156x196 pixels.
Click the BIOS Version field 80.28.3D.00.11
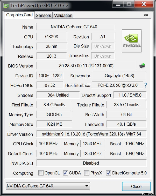[x=86, y=66]
